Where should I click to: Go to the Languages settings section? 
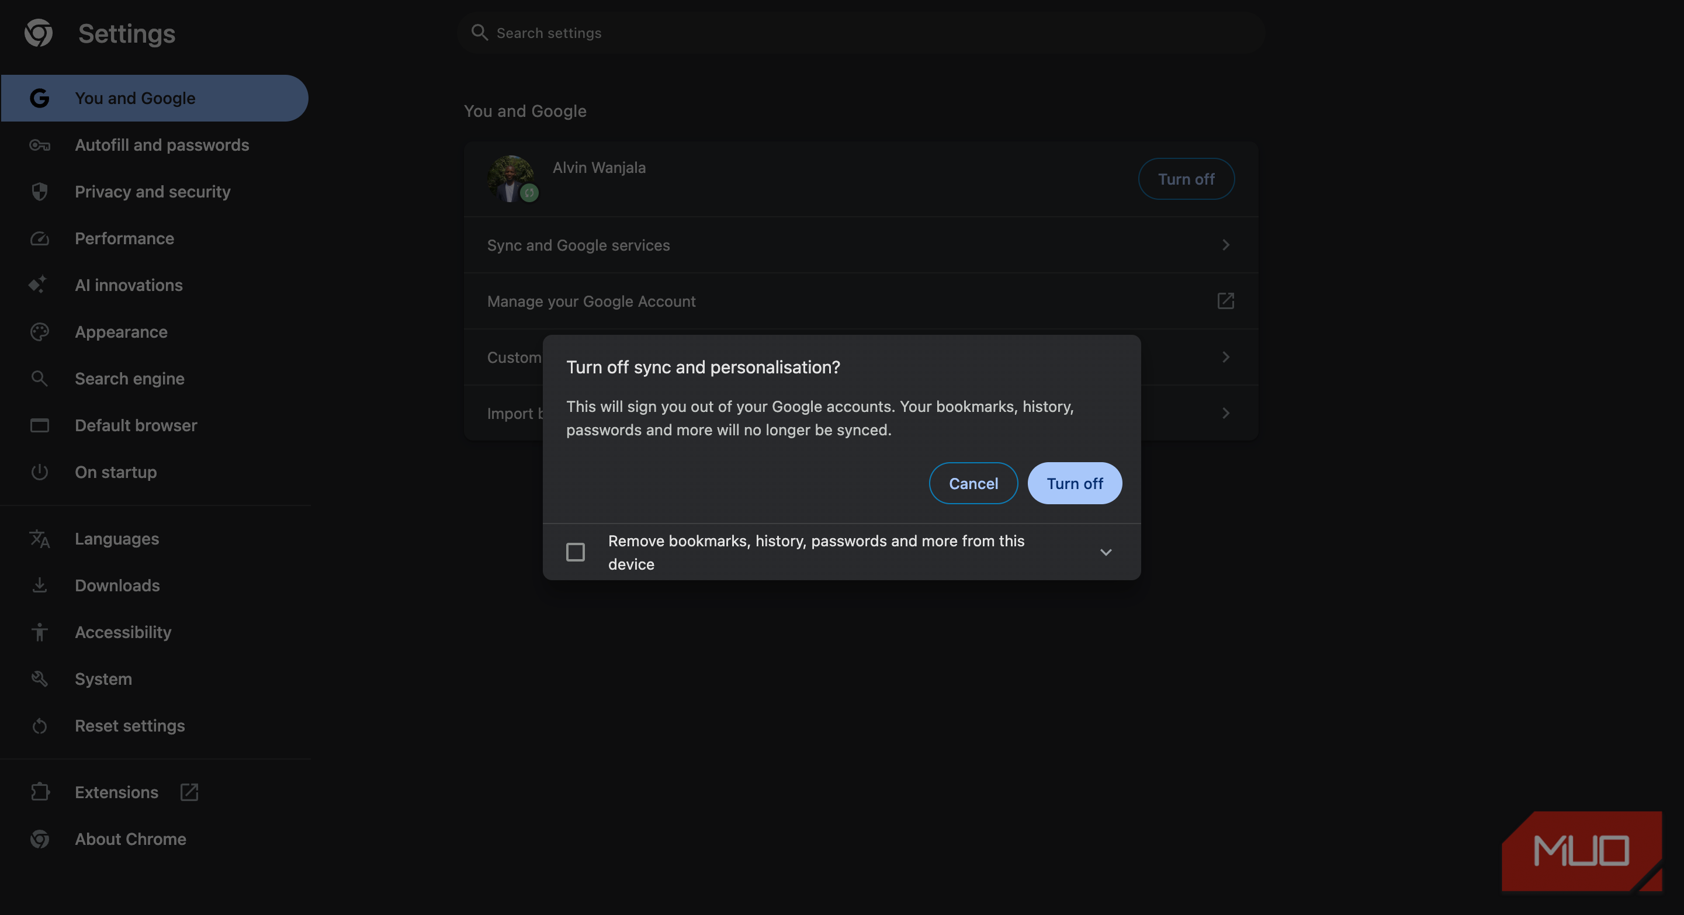click(x=116, y=539)
